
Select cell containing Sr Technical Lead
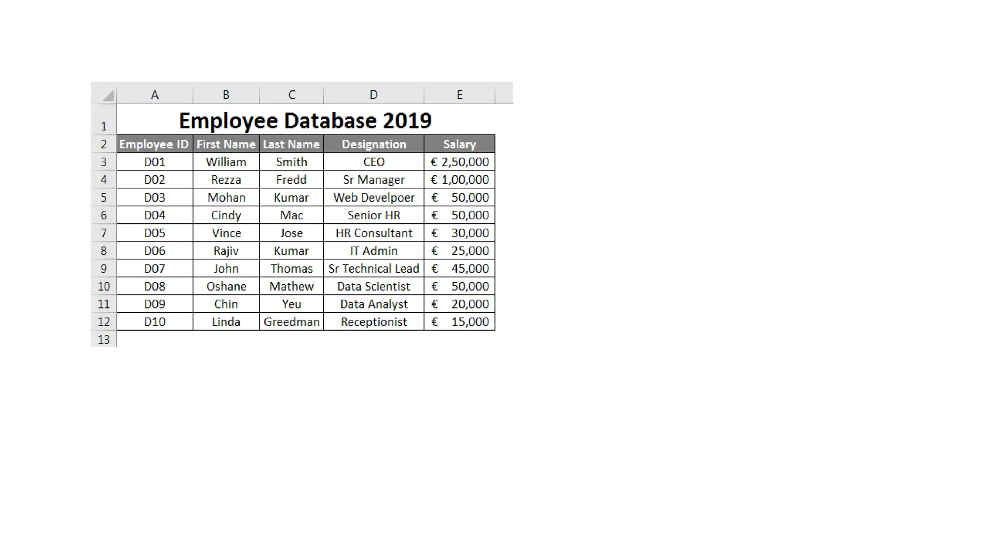pos(374,268)
